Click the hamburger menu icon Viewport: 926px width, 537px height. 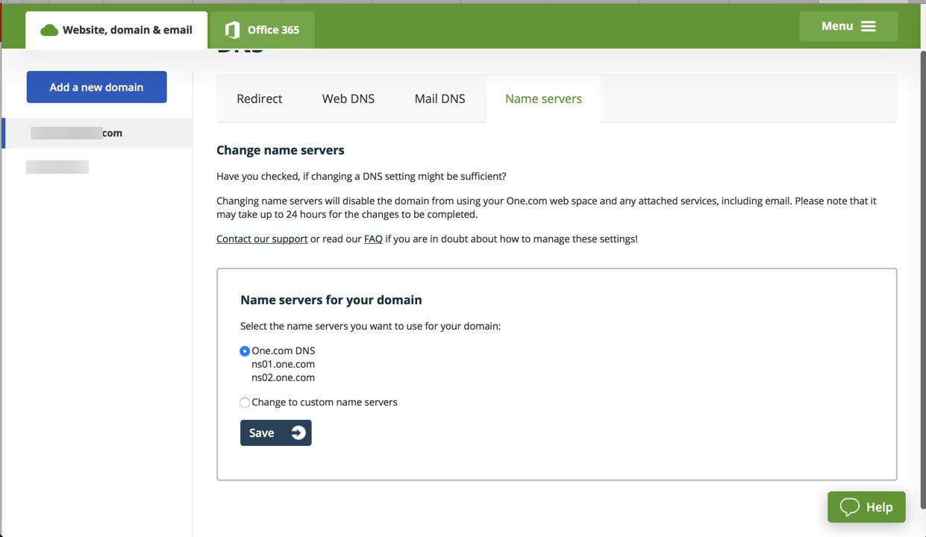coord(869,26)
